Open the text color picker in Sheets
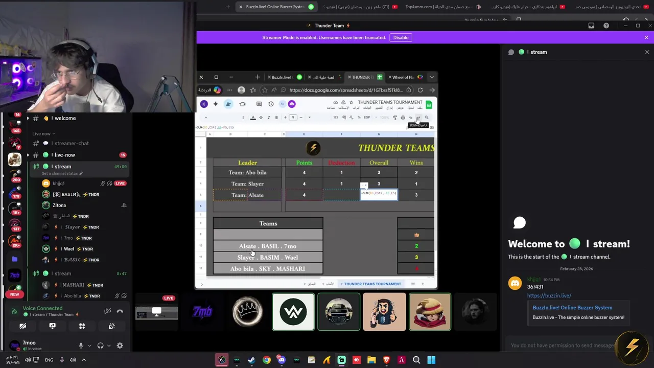This screenshot has width=654, height=368. click(253, 118)
